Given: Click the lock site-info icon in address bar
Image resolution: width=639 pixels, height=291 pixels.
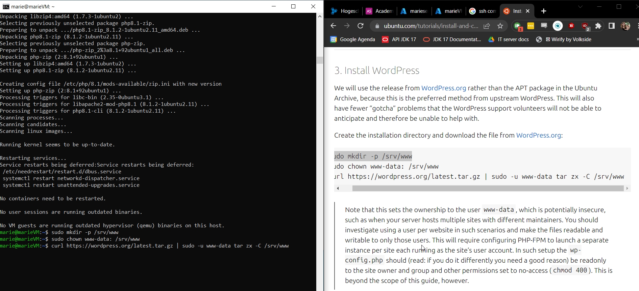Looking at the screenshot, I should 377,26.
